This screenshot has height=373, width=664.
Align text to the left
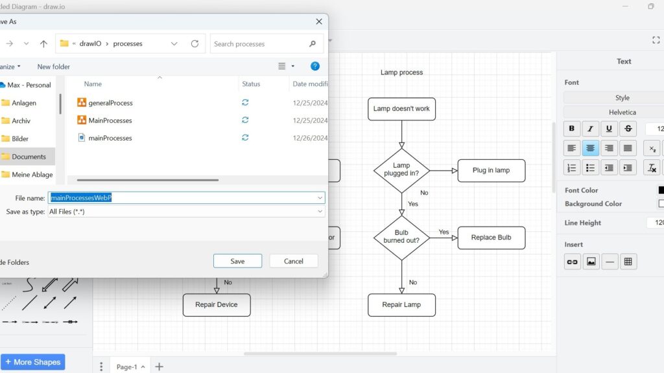coord(572,148)
